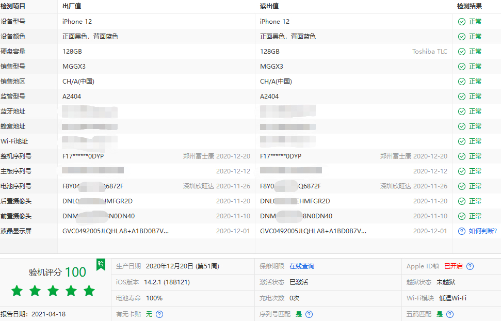Viewport: 501px width, 321px height.
Task: Click the green check icon for 监管型号 row
Action: (x=462, y=96)
